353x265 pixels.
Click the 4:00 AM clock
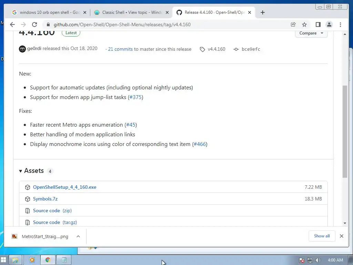click(x=335, y=260)
